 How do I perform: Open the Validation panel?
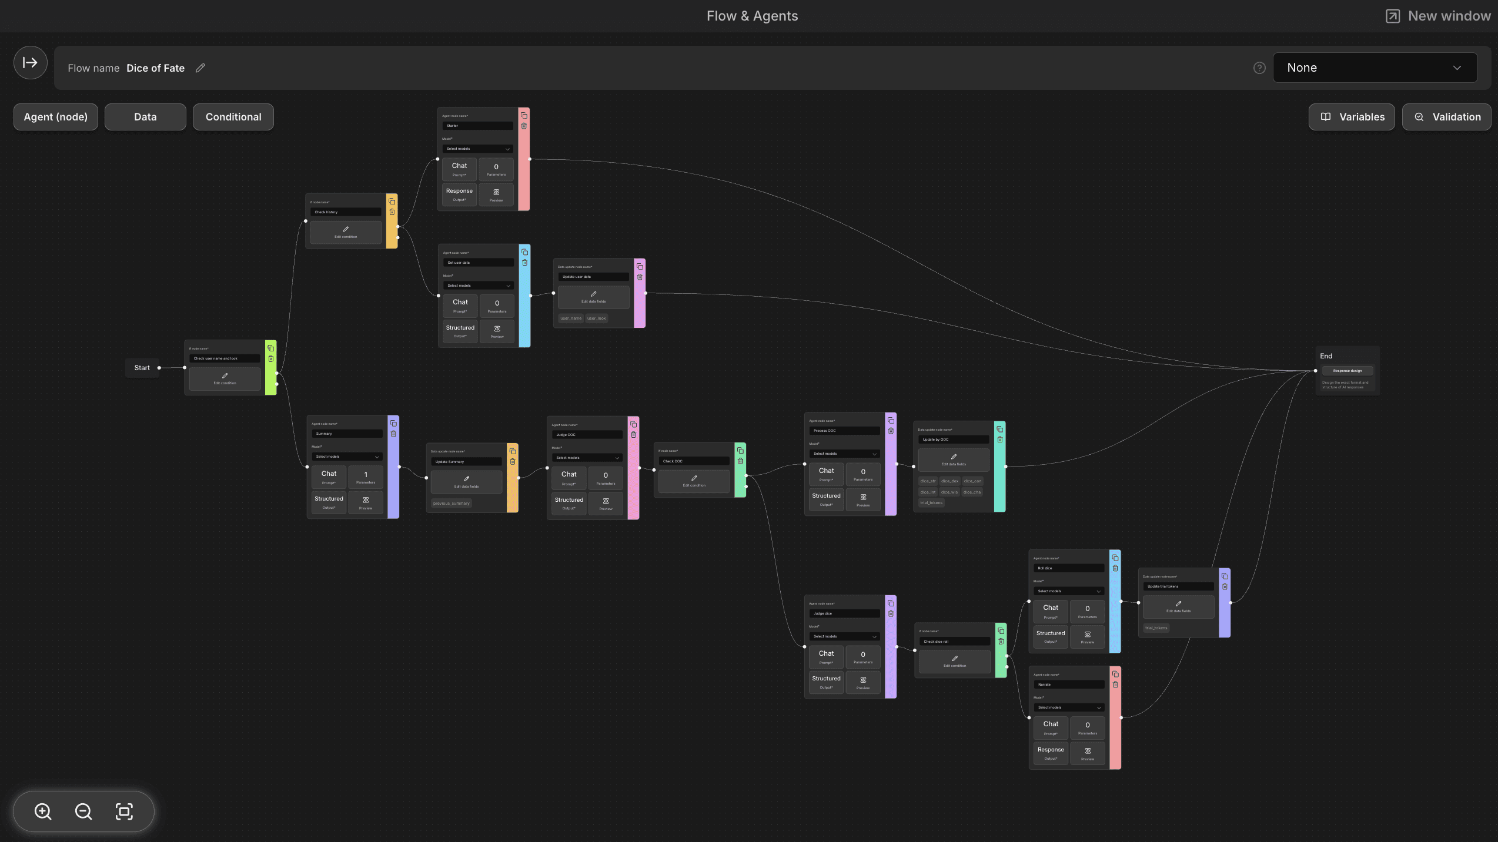1446,117
